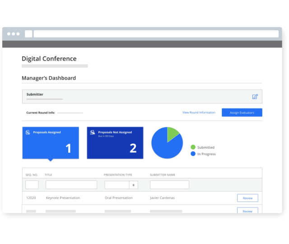Switch to the Proposals Assigned card
Image resolution: width=289 pixels, height=244 pixels.
click(x=51, y=143)
